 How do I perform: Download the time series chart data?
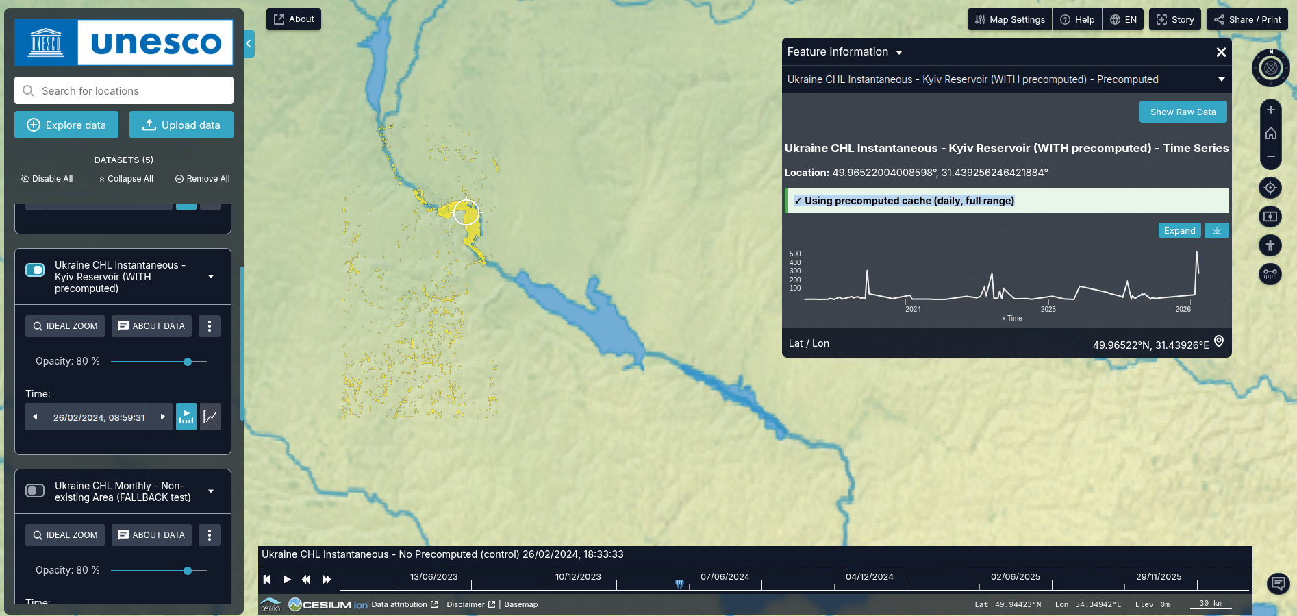pyautogui.click(x=1216, y=231)
